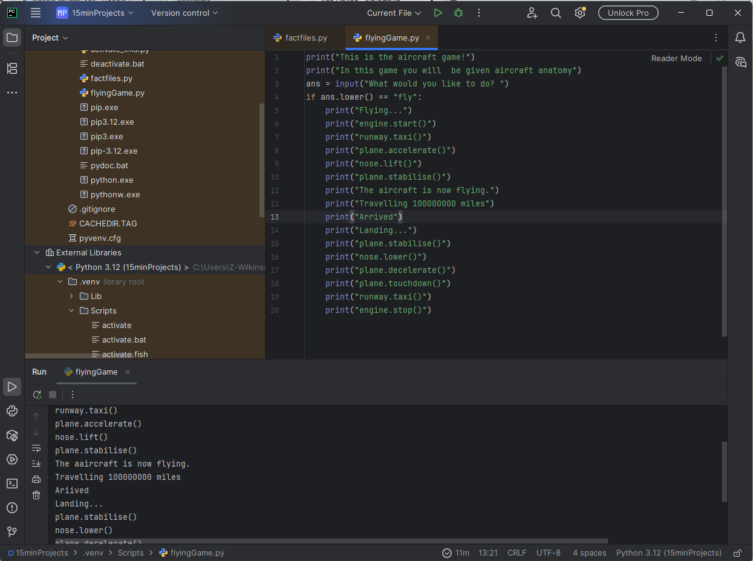The height and width of the screenshot is (561, 753).
Task: Switch to the factfiles.py editor tab
Action: click(305, 38)
